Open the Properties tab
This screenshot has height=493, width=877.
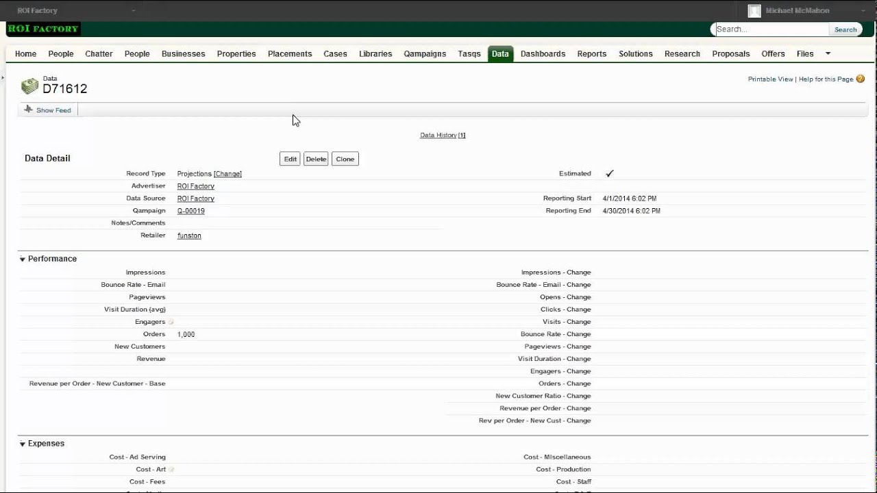tap(236, 54)
